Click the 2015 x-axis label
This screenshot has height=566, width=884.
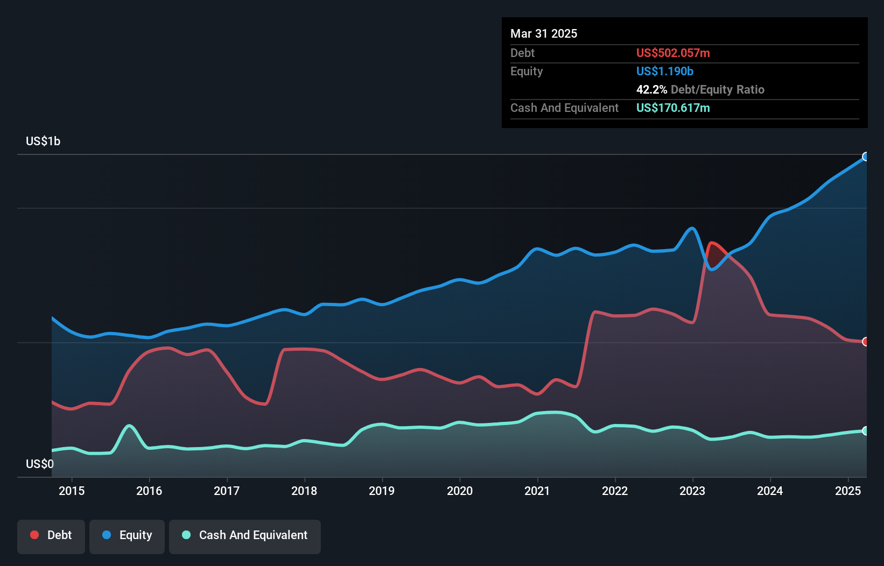72,491
